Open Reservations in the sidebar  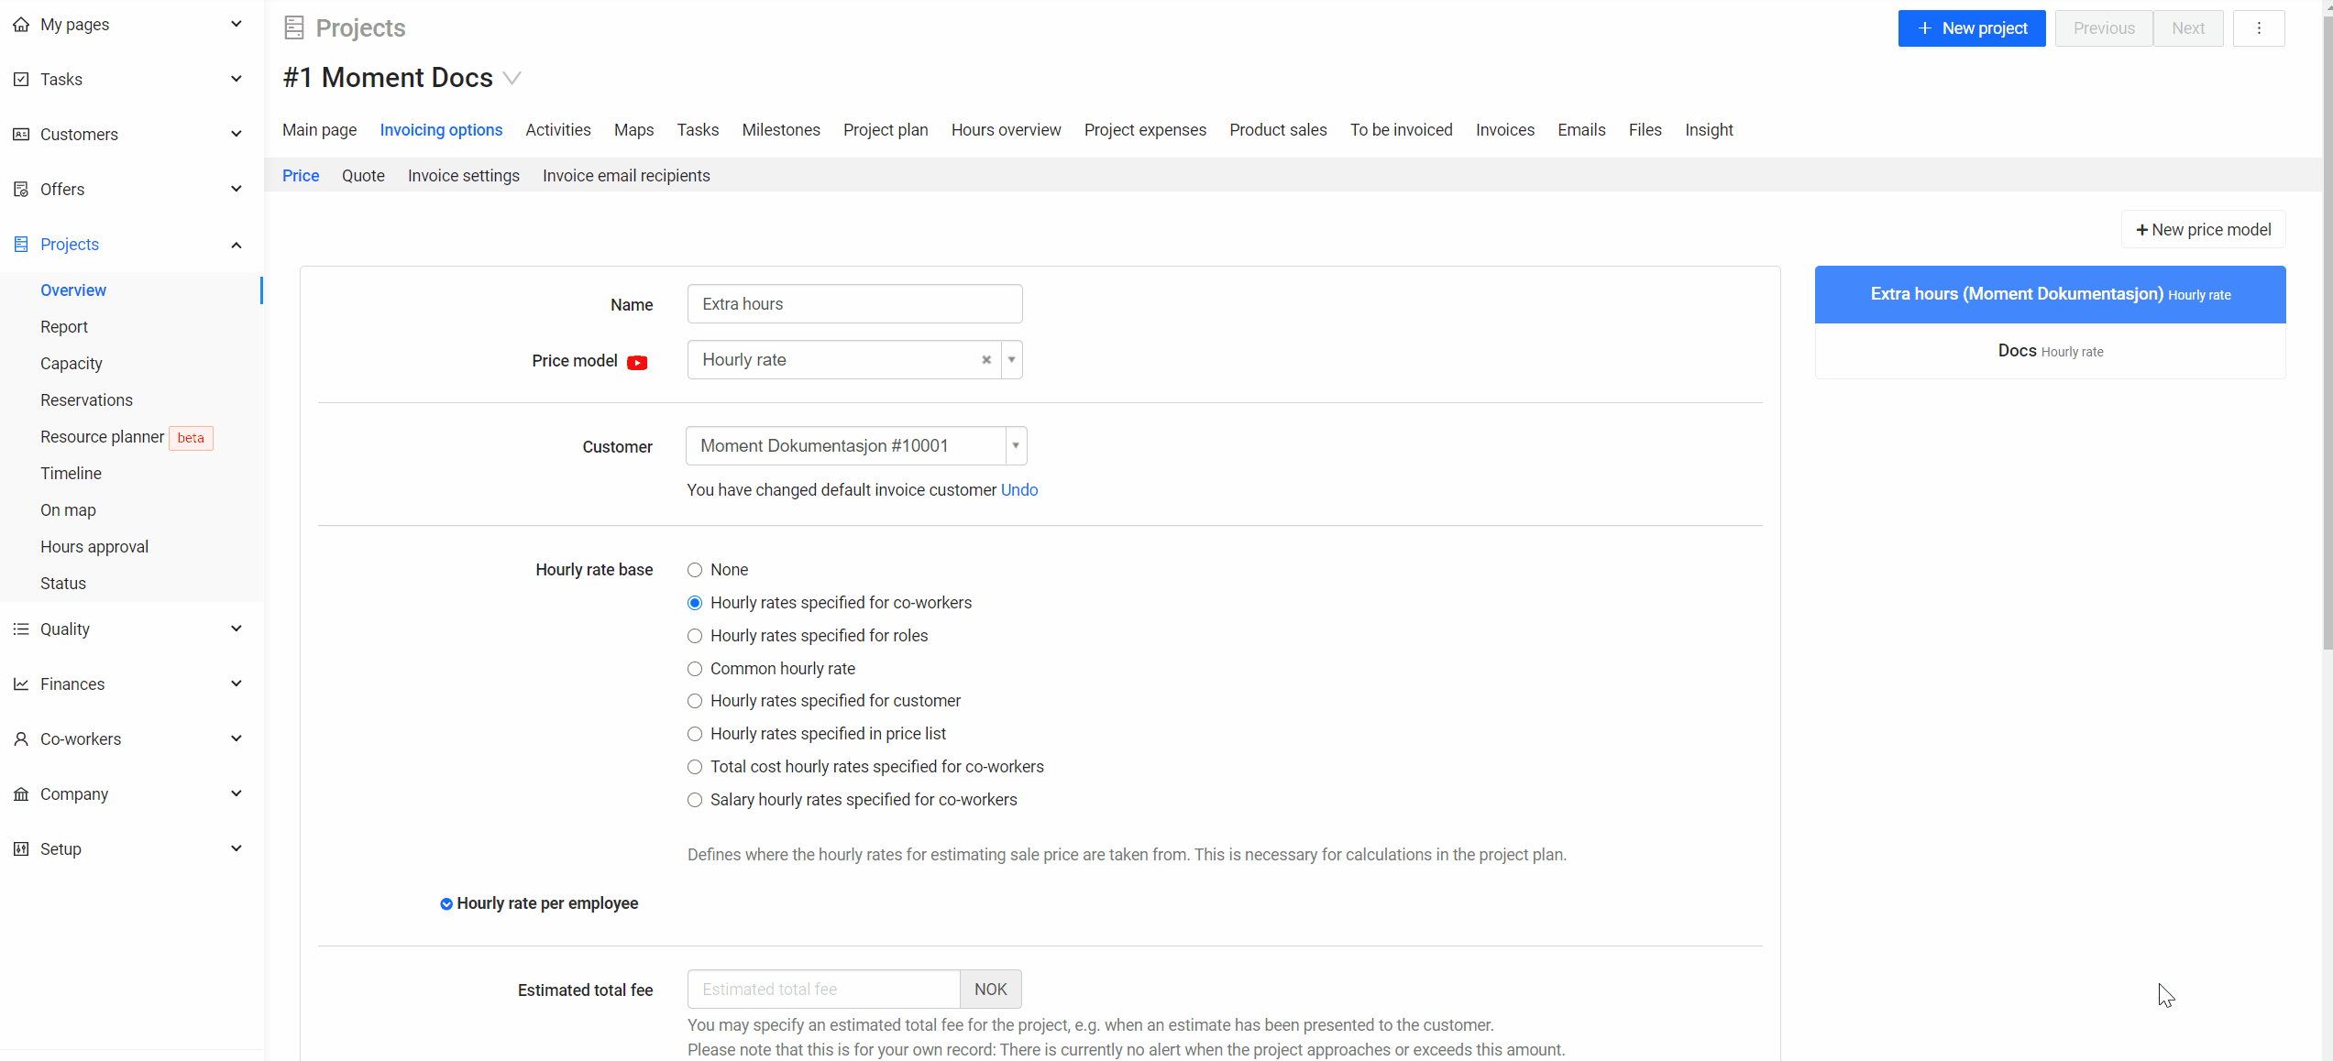click(x=86, y=400)
